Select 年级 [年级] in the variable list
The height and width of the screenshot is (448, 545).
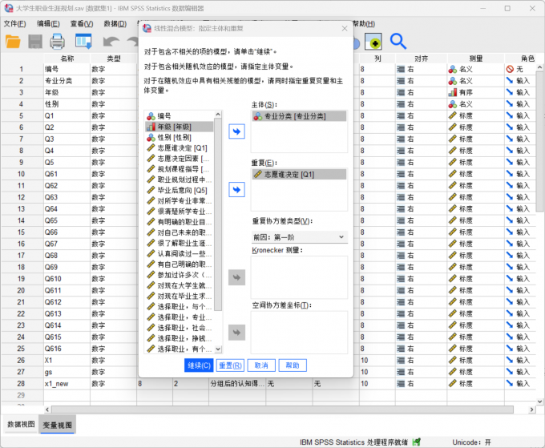point(175,127)
